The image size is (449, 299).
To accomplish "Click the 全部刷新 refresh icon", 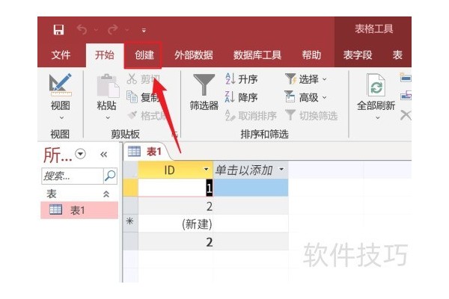I will (x=376, y=85).
